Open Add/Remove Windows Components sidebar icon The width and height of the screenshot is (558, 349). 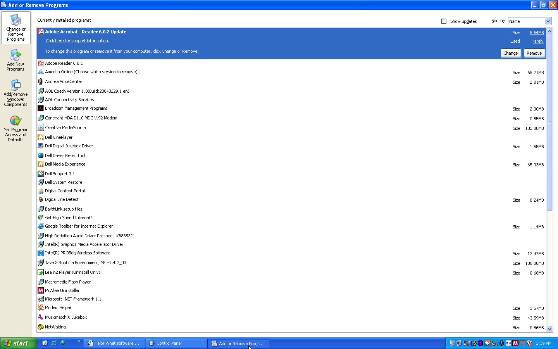click(x=15, y=93)
